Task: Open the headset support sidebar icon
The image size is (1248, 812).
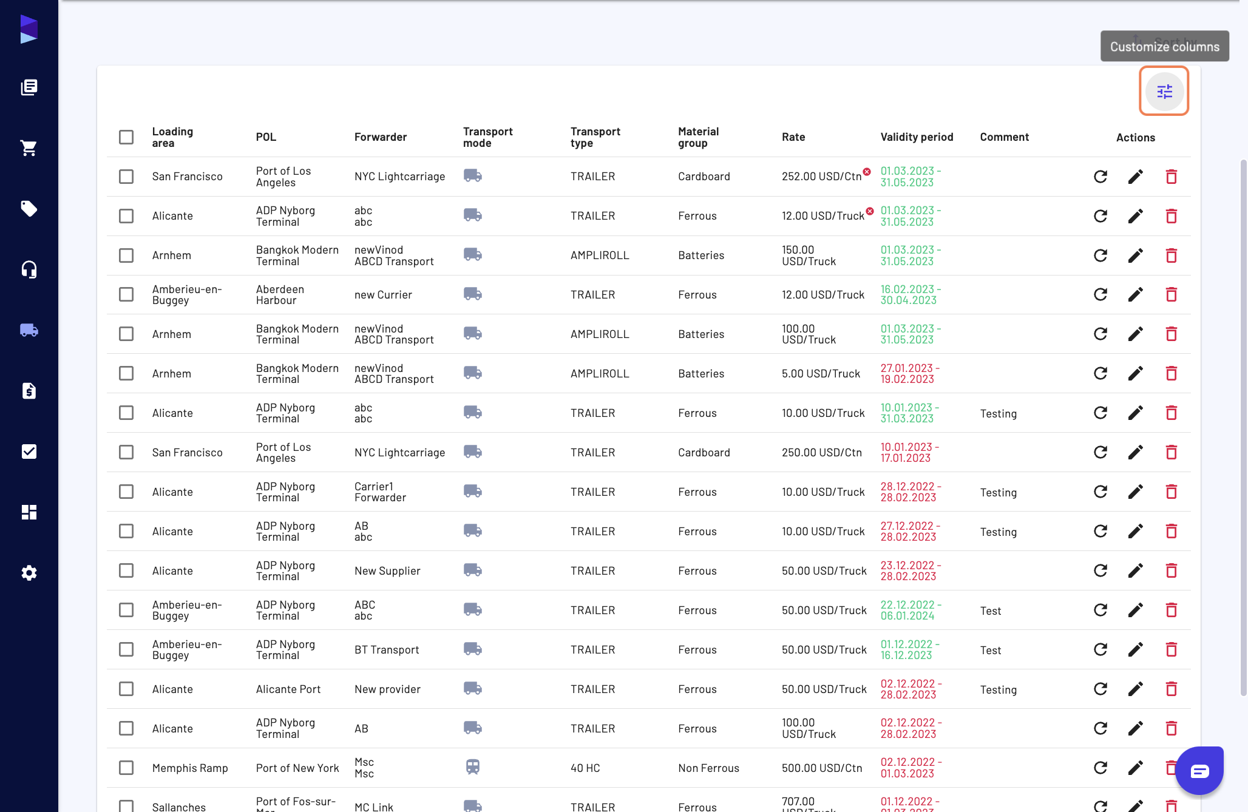Action: [x=29, y=269]
